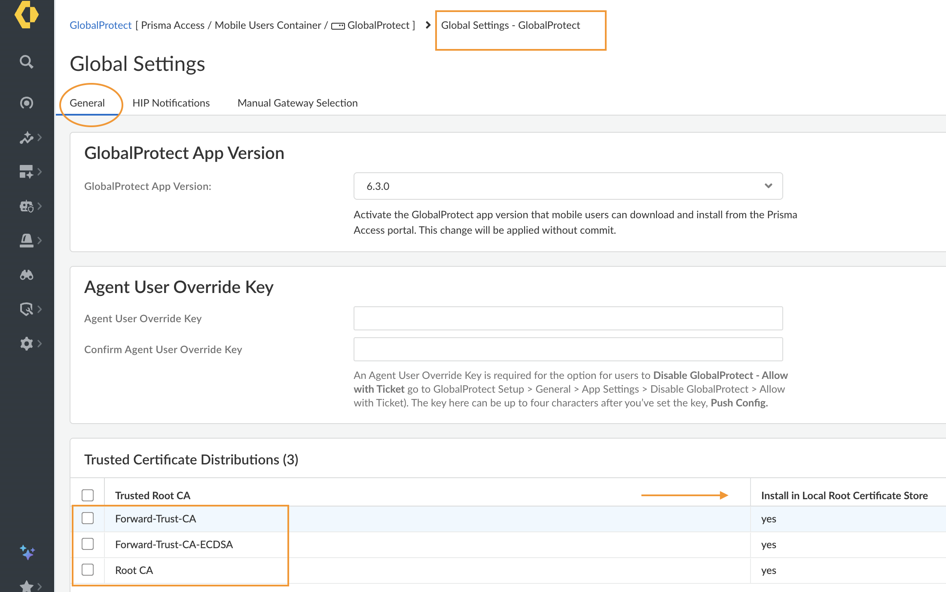
Task: Open the siren alerts sidebar icon
Action: click(x=26, y=240)
